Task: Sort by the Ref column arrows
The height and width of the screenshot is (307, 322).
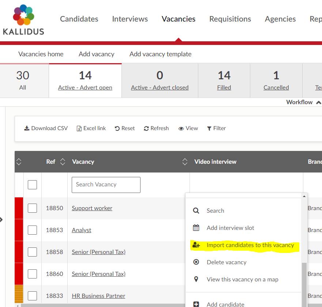Action: pyautogui.click(x=63, y=162)
